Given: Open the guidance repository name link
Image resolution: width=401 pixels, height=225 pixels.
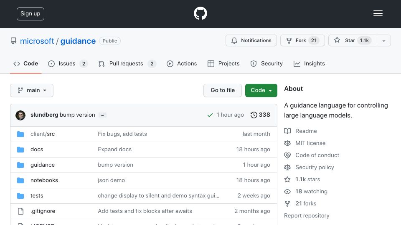Looking at the screenshot, I should pos(78,41).
